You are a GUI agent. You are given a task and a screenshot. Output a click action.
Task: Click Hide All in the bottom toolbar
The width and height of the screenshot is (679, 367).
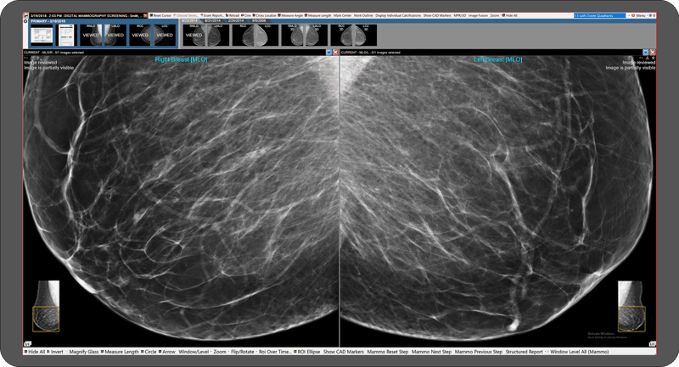(35, 352)
